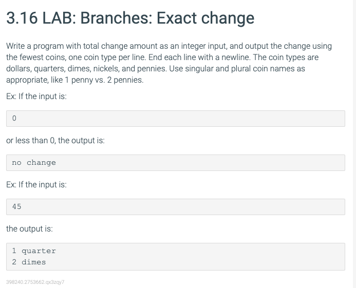The image size is (356, 288).
Task: Click the example input box showing 45
Action: coord(176,207)
